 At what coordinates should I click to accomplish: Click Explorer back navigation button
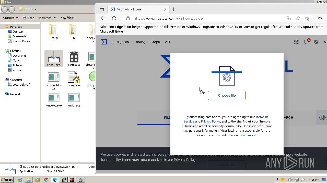point(4,9)
